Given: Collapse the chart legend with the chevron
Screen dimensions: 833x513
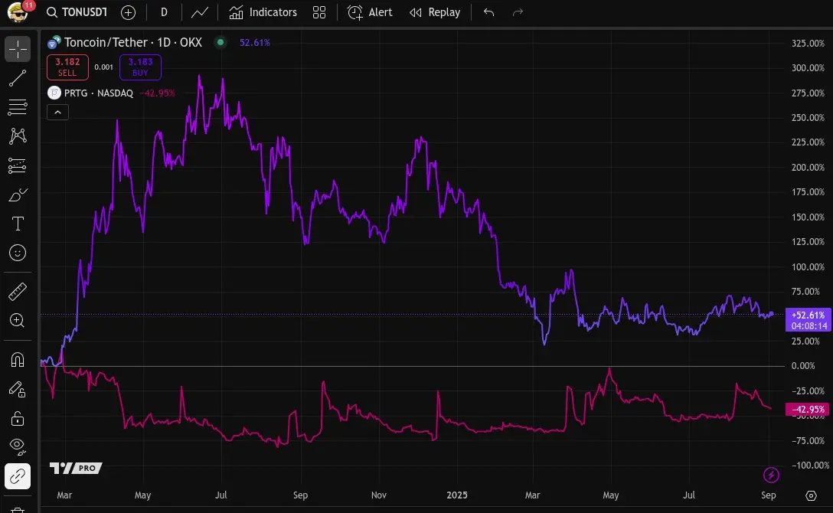Looking at the screenshot, I should tap(57, 113).
